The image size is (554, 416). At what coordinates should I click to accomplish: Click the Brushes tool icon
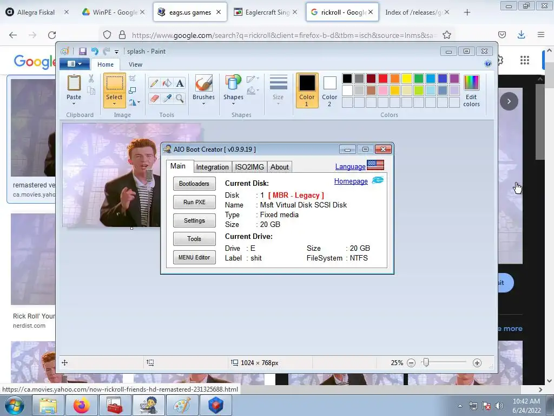coord(203,83)
